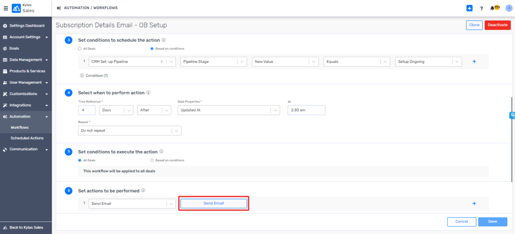Click the 2:30 am time field
515x234 pixels.
pos(306,110)
